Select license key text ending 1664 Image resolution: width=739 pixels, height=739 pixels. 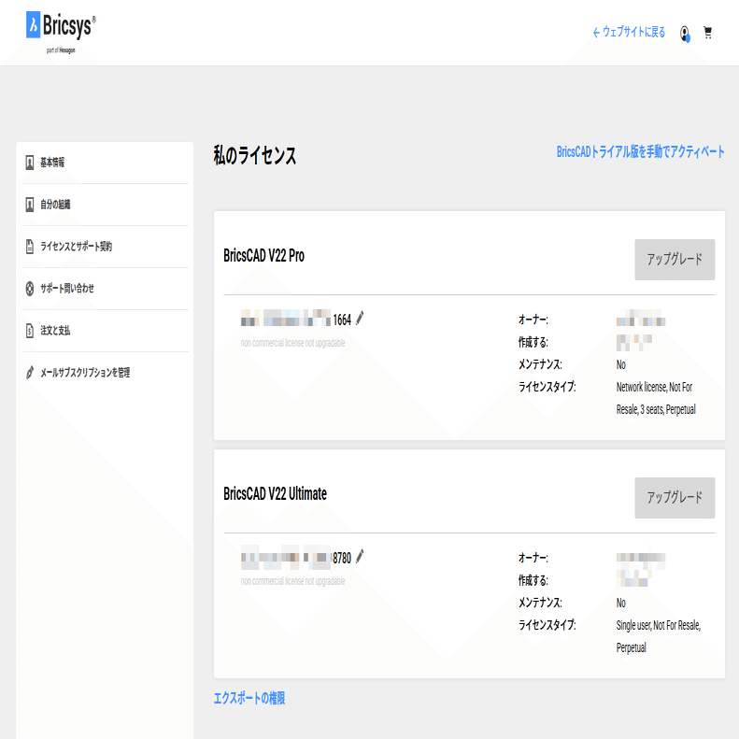tap(296, 320)
